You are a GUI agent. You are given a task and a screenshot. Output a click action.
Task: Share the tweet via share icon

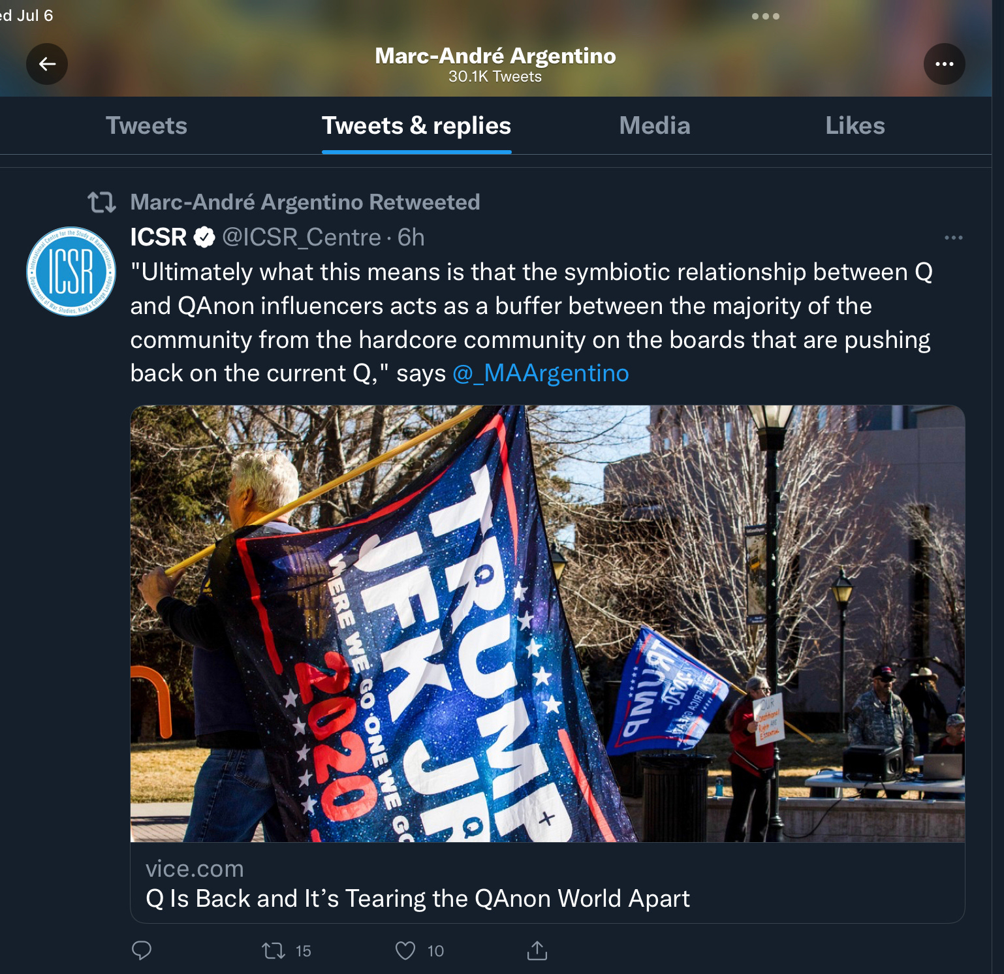(x=537, y=950)
